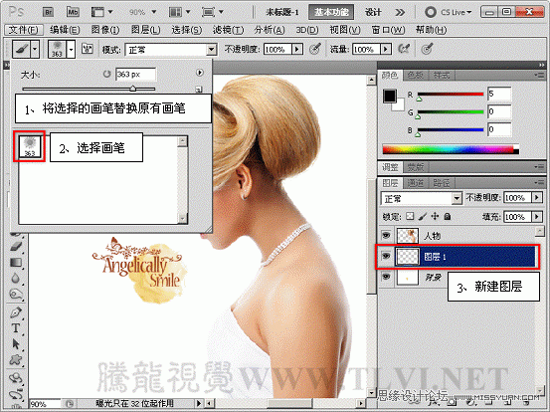Select the 3D Rotate tool
The width and height of the screenshot is (550, 412).
coord(16,378)
